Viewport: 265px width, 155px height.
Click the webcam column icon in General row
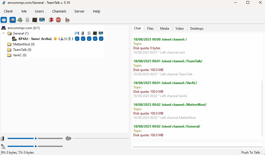pyautogui.click(x=89, y=33)
